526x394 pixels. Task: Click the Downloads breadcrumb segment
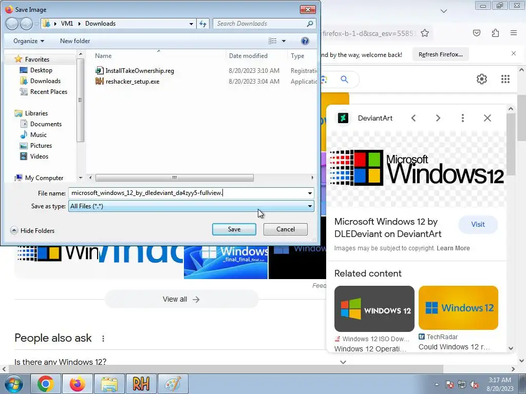100,24
